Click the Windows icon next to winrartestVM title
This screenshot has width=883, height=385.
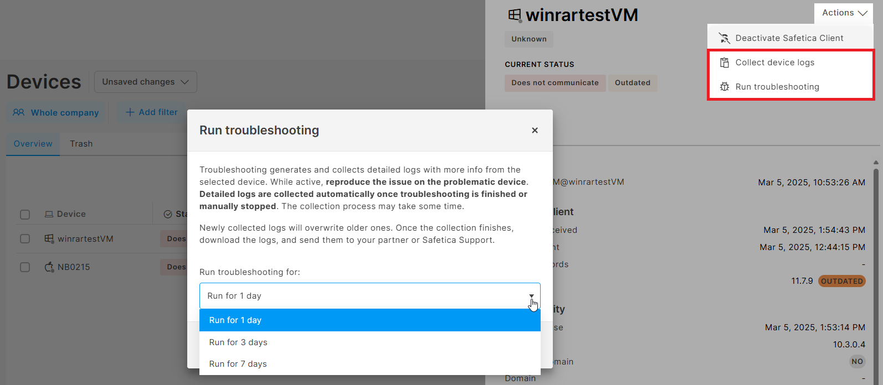pyautogui.click(x=515, y=15)
